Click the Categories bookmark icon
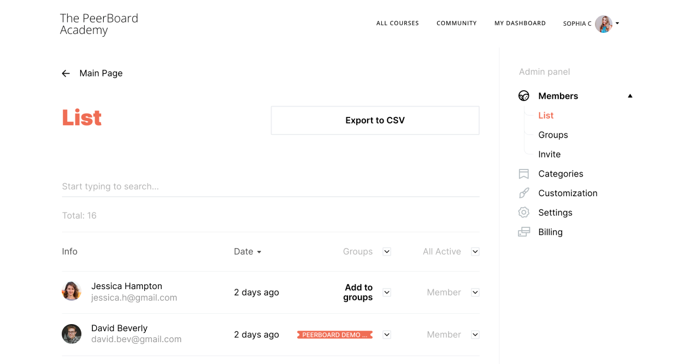The image size is (678, 364). (524, 174)
